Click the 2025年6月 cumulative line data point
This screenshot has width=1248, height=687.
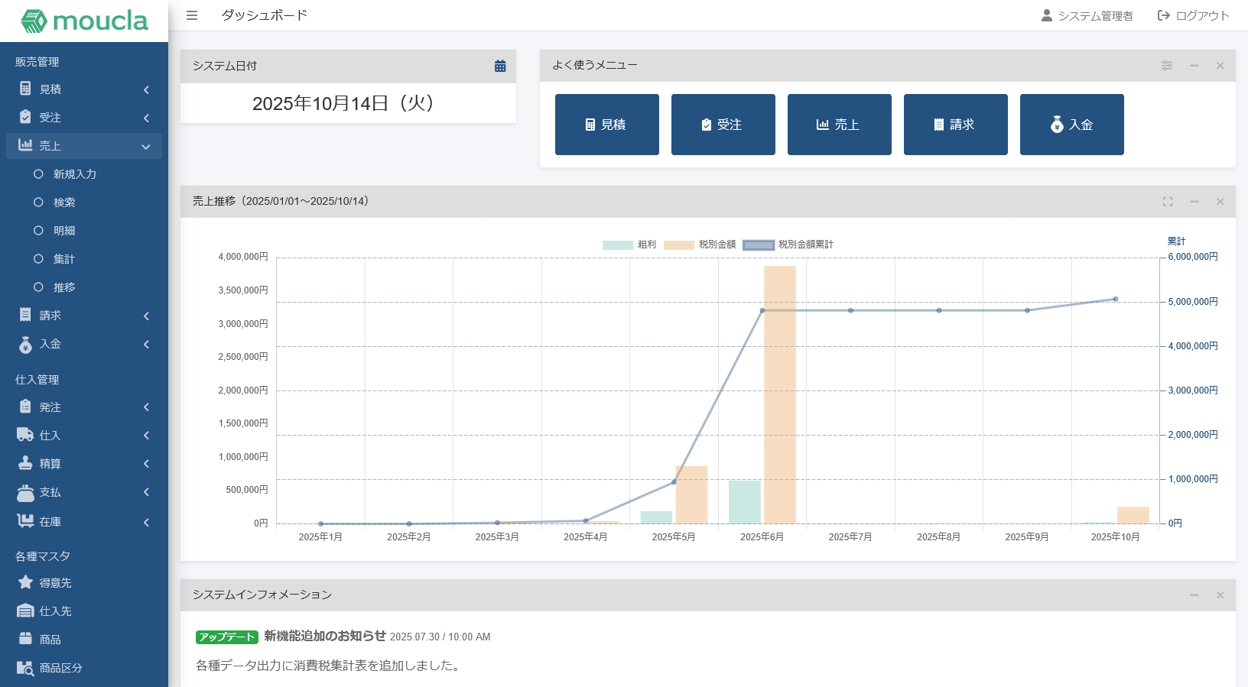click(762, 311)
